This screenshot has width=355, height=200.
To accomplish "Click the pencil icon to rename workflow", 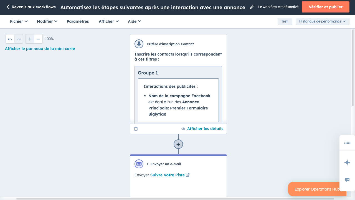I will pos(252,7).
